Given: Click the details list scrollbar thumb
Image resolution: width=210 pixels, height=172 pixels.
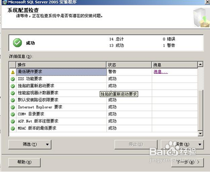Looking at the screenshot, I should (200, 110).
